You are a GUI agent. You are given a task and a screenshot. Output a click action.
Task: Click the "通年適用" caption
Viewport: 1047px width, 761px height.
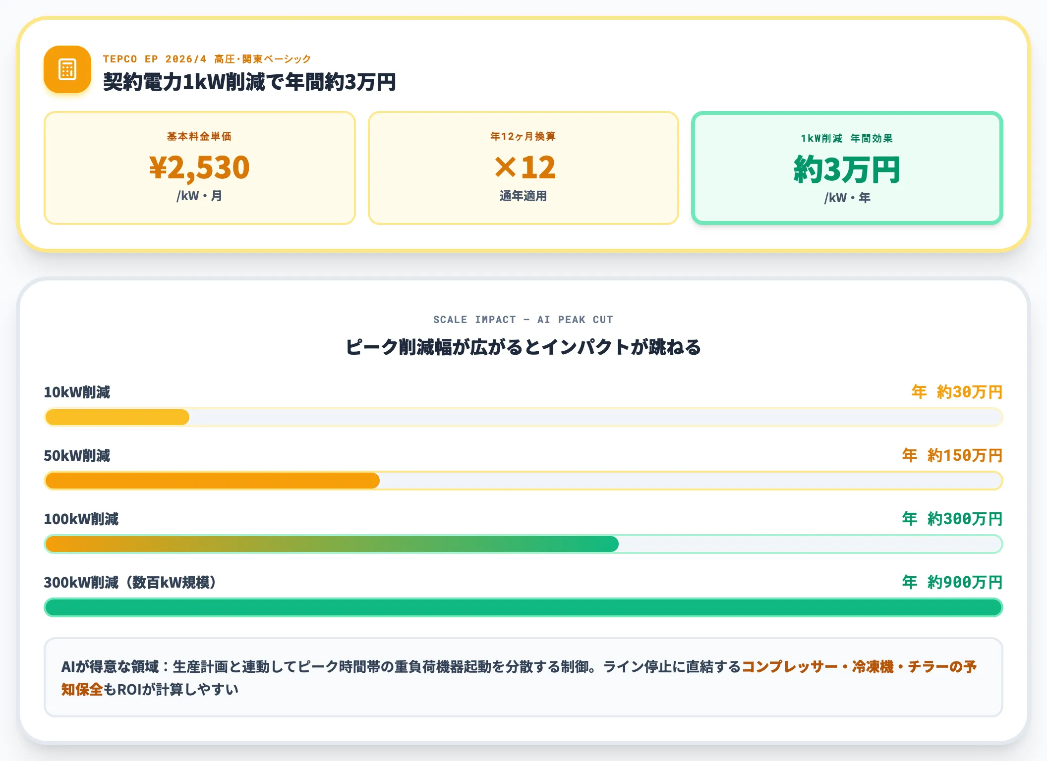pyautogui.click(x=523, y=196)
